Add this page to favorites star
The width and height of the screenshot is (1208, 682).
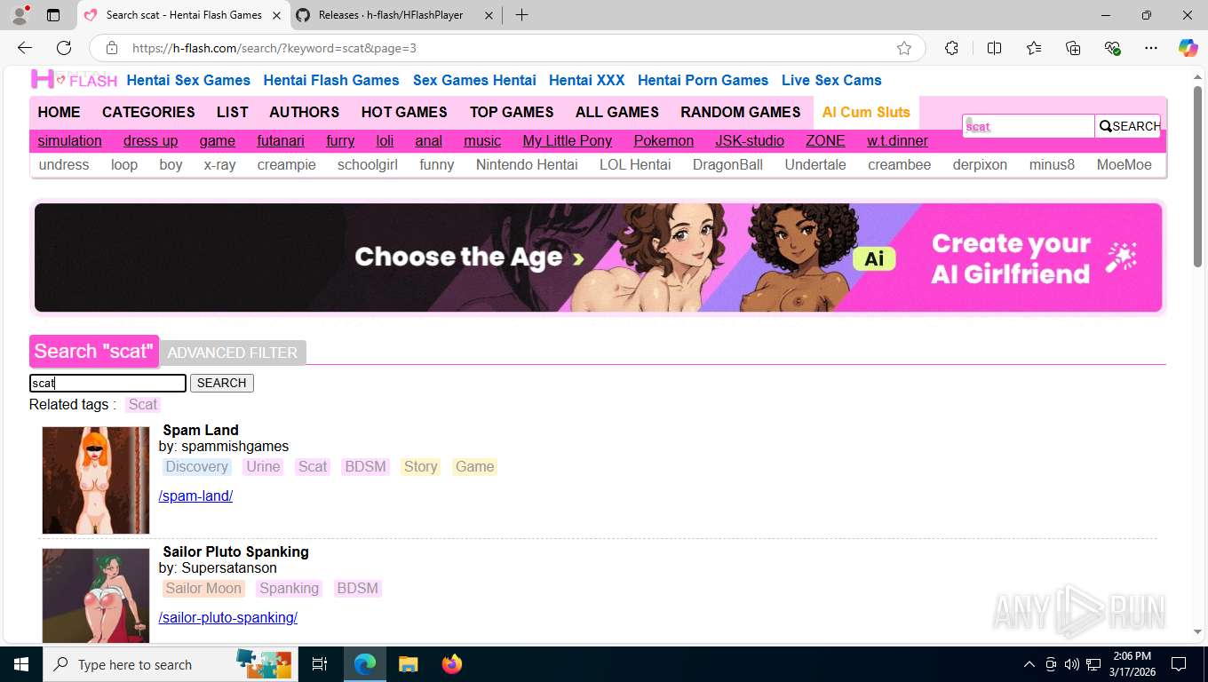(x=903, y=48)
